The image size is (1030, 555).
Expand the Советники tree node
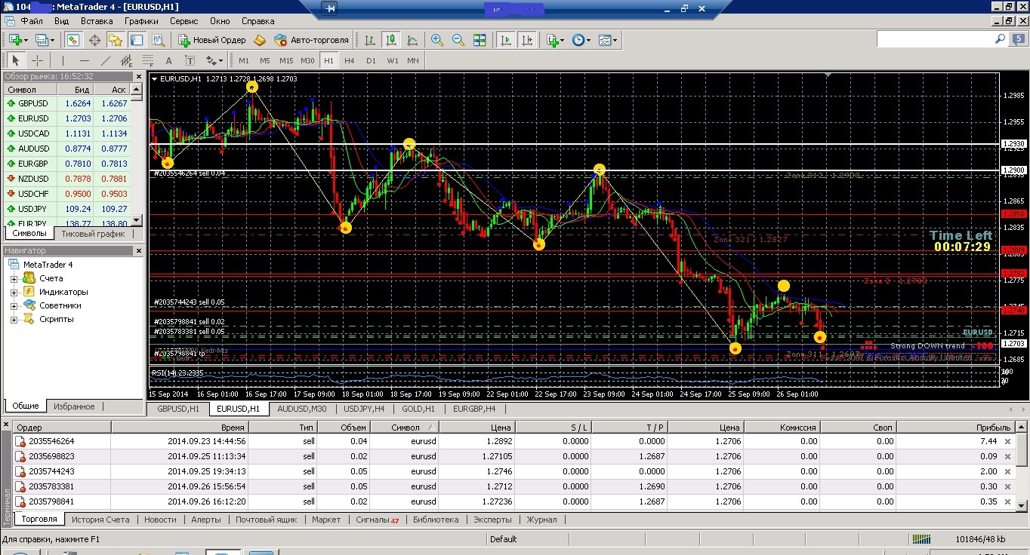(x=14, y=306)
